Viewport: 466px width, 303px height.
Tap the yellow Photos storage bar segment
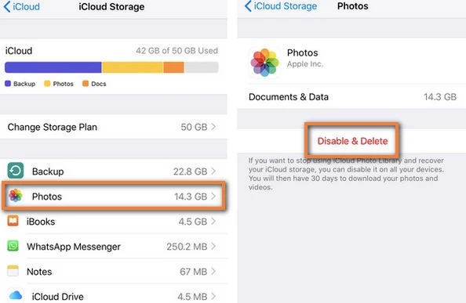click(x=133, y=67)
